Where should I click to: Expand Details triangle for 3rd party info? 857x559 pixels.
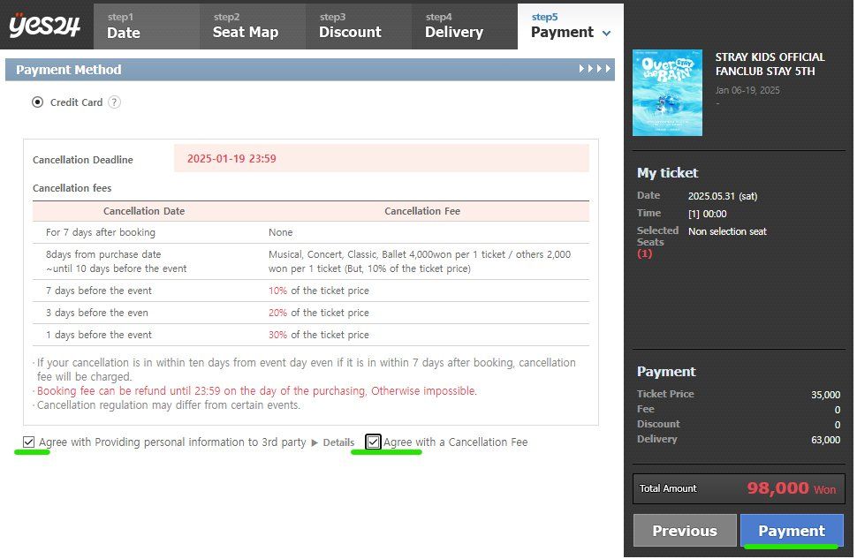coord(315,442)
